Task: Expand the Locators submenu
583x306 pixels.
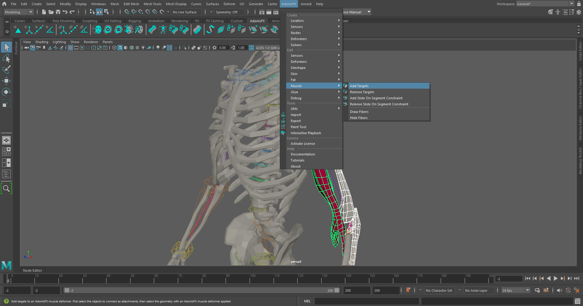Action: click(314, 21)
